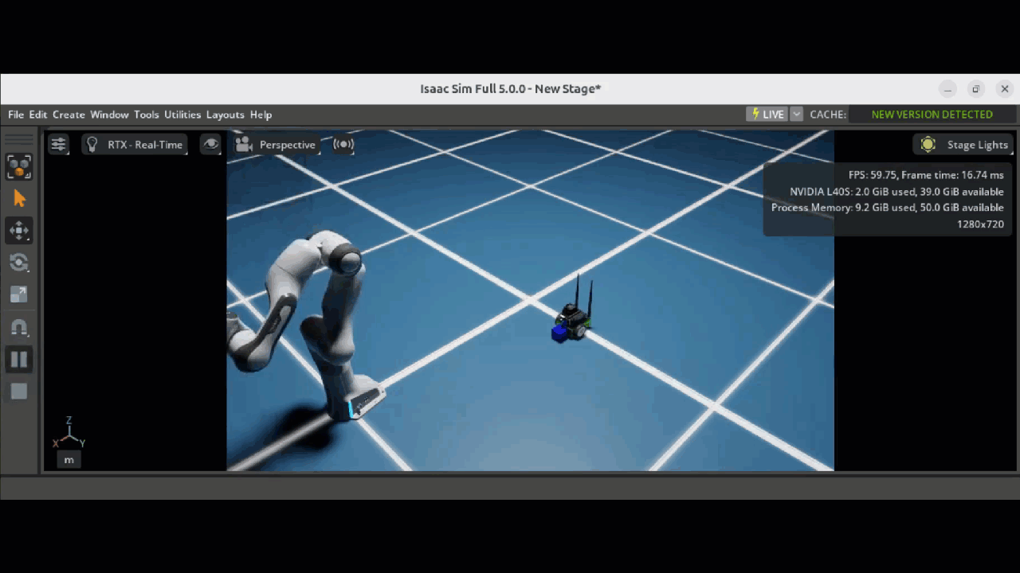
Task: Toggle the magnet Snap tool
Action: pyautogui.click(x=19, y=327)
